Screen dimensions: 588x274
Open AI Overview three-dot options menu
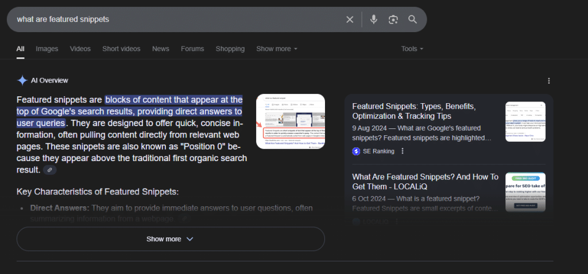(x=549, y=81)
